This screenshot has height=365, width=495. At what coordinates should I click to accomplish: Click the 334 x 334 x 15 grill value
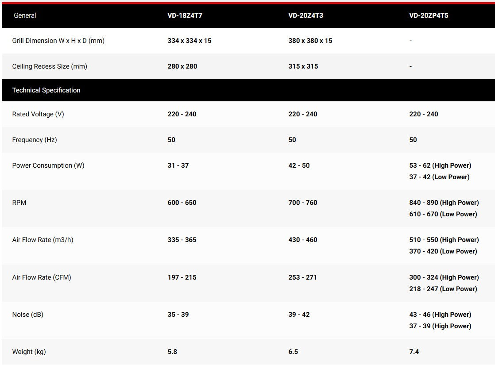point(189,41)
